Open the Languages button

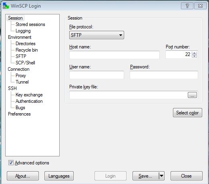(x=59, y=176)
